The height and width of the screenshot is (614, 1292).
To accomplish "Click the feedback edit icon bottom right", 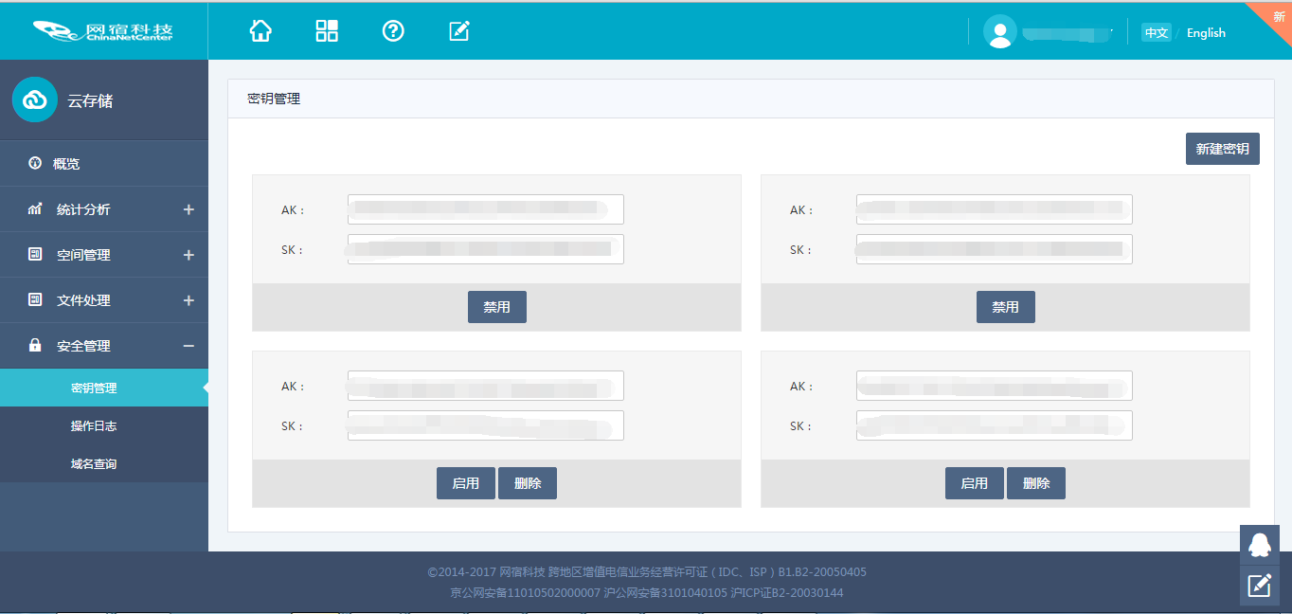I will pos(1259,586).
